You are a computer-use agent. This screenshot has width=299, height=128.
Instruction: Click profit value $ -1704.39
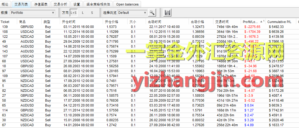[252, 32]
